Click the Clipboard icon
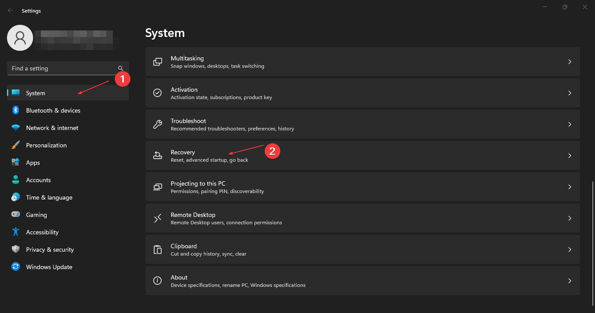 (x=158, y=250)
